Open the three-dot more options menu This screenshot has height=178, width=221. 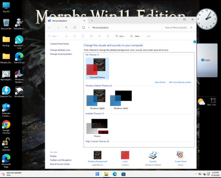coord(149,36)
